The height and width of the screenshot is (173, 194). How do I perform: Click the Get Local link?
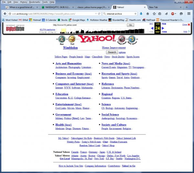tap(65, 158)
